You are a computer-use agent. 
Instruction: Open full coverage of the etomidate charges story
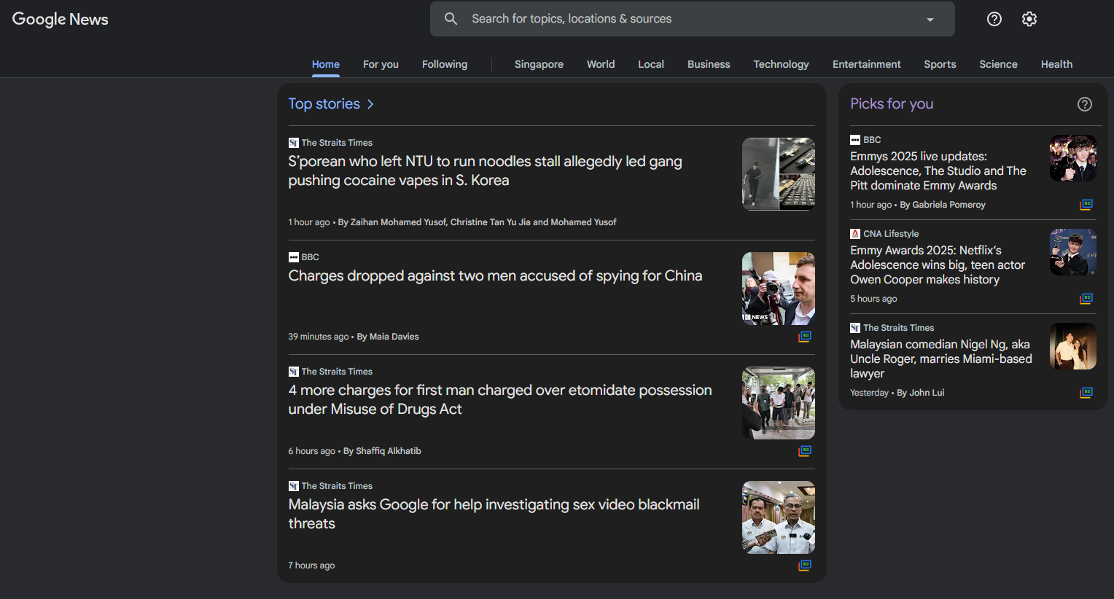[805, 450]
